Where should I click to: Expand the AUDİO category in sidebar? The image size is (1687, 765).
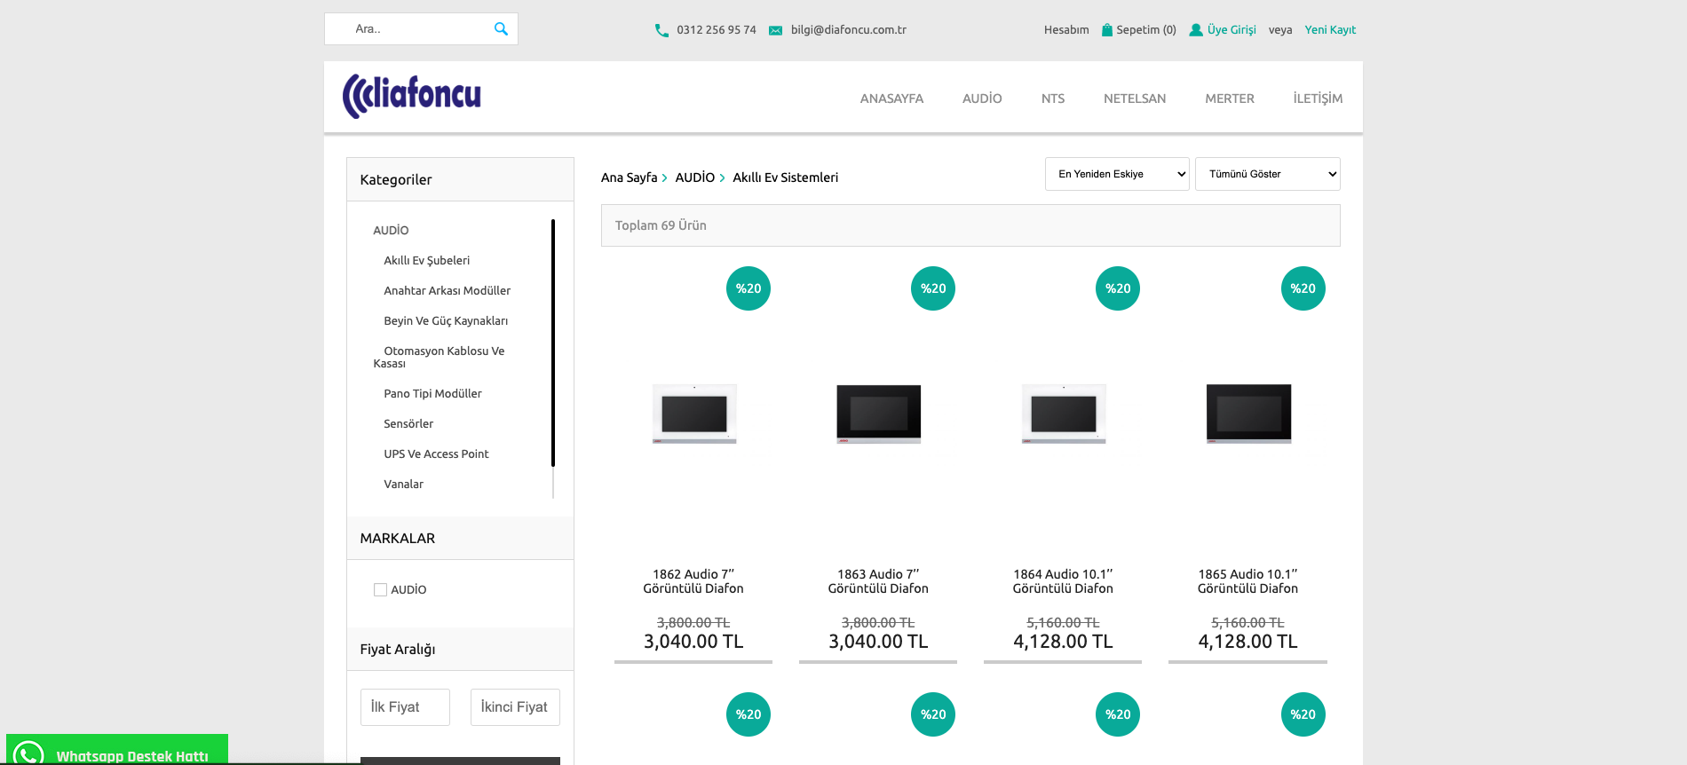tap(391, 230)
